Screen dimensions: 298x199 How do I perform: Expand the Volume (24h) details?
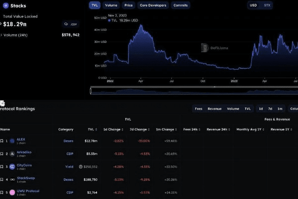1,35
